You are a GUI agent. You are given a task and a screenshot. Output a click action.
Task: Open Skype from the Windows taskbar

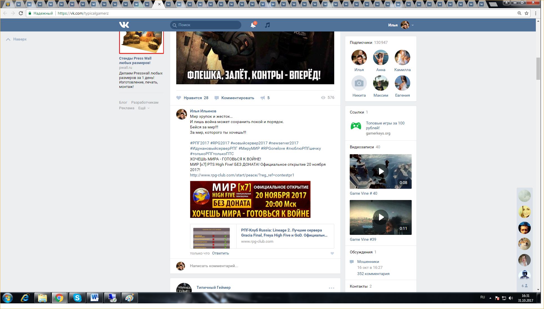click(x=77, y=298)
